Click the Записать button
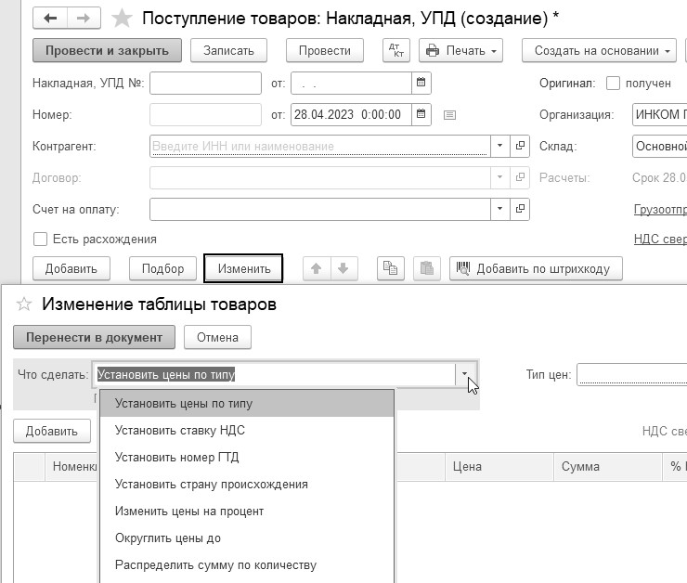This screenshot has width=687, height=583. tap(228, 50)
